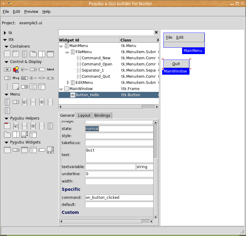Click the red-tabbed frame icon in Pygubu Helpers
246x236 pixels.
point(7,126)
